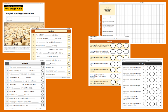Image resolution: width=168 pixels, height=112 pixels.
Task: Tick first circle beside 'same sound as patch' on orange sheet
Action: (x=113, y=46)
